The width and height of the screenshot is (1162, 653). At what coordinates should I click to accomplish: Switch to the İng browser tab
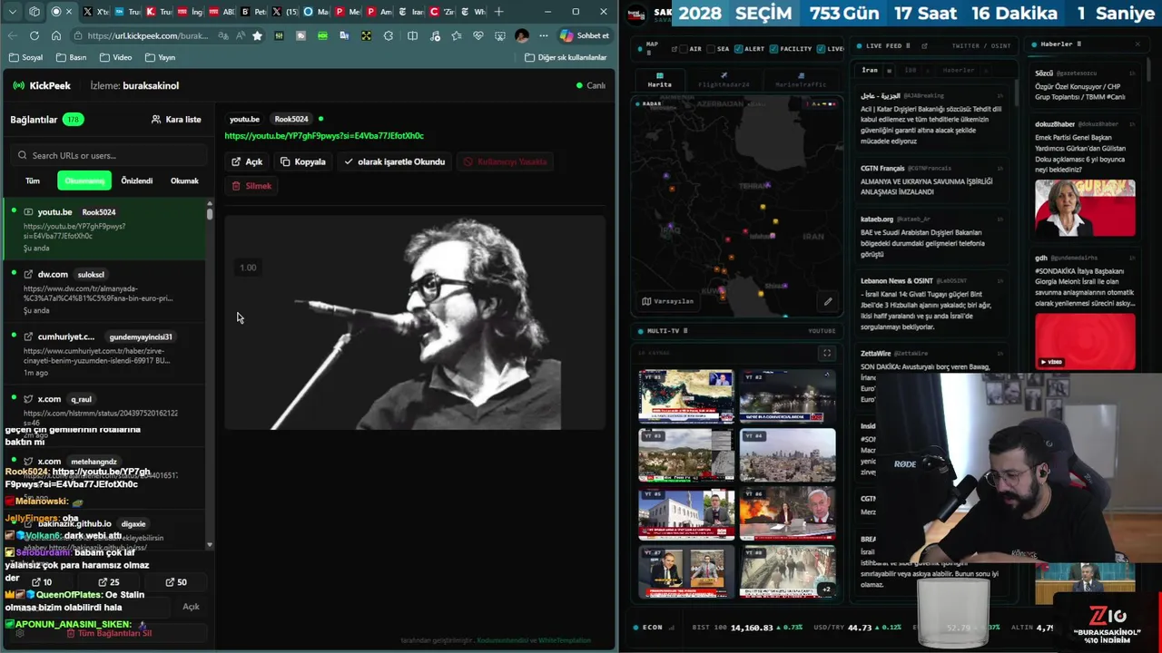click(x=189, y=12)
